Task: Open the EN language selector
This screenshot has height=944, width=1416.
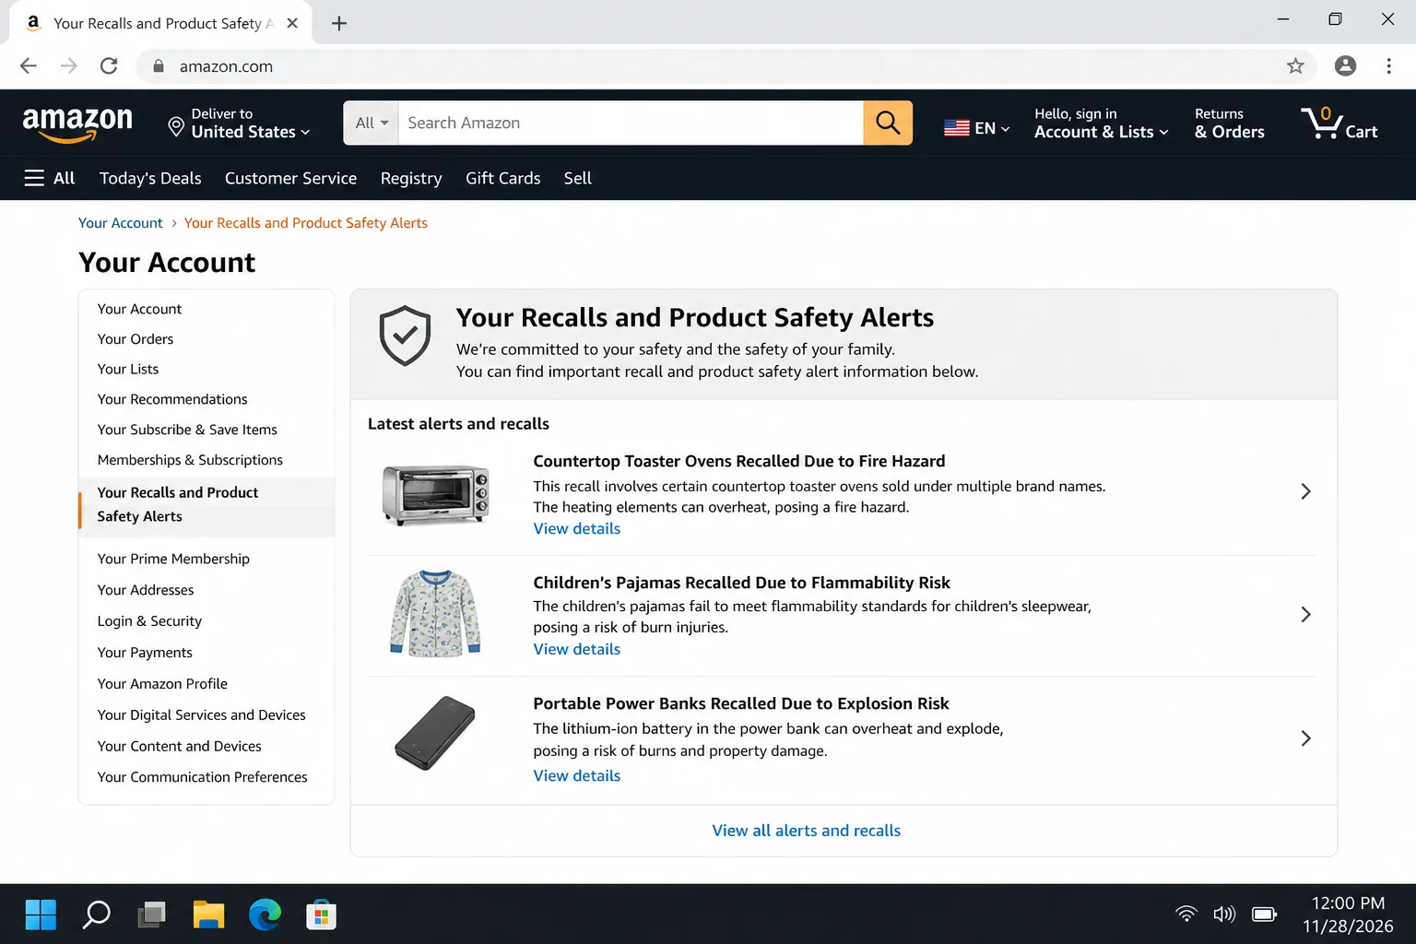Action: coord(977,128)
